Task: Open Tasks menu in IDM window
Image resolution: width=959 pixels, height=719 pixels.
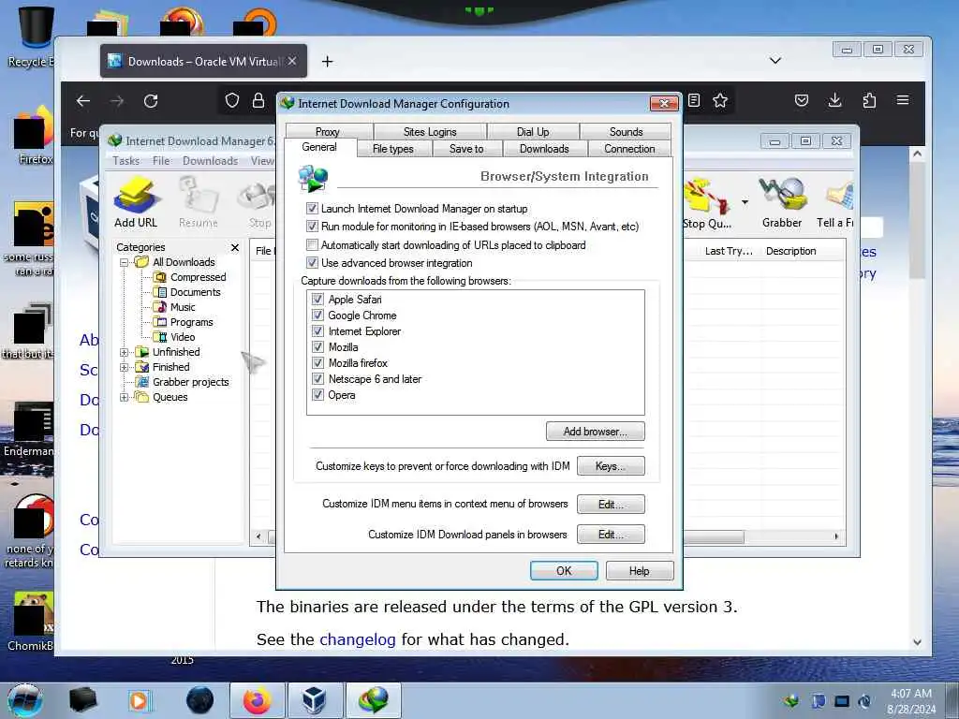Action: (126, 161)
